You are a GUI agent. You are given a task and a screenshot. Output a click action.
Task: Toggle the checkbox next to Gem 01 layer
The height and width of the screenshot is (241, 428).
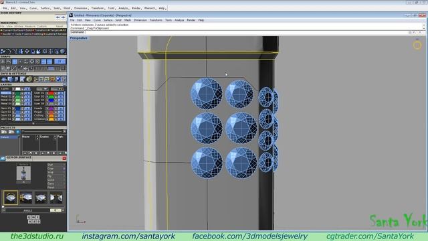pos(14,108)
